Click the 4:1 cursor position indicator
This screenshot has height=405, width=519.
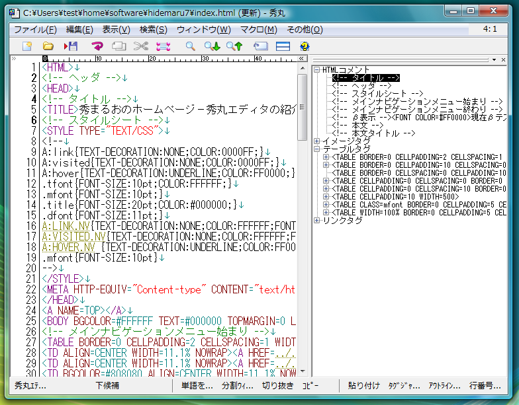click(x=490, y=29)
